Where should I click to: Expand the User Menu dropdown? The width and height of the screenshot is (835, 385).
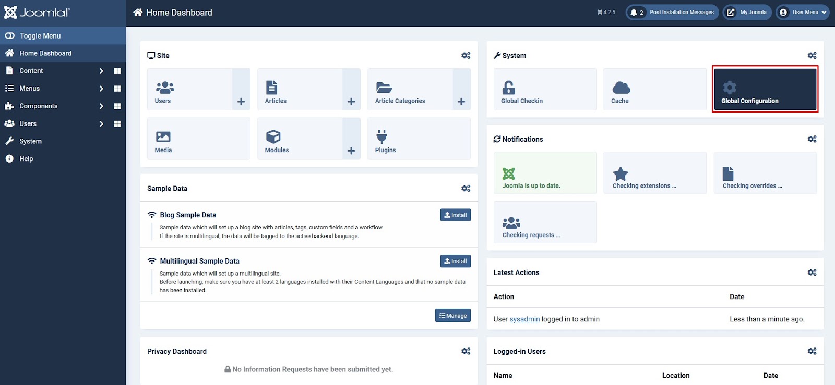click(802, 13)
